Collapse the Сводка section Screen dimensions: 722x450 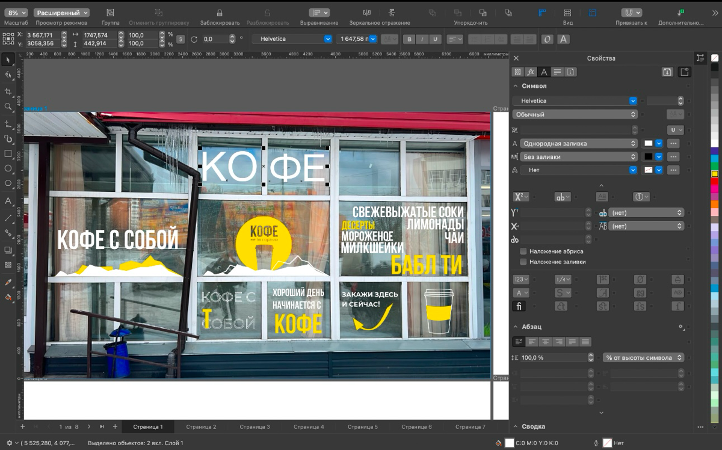coord(516,427)
